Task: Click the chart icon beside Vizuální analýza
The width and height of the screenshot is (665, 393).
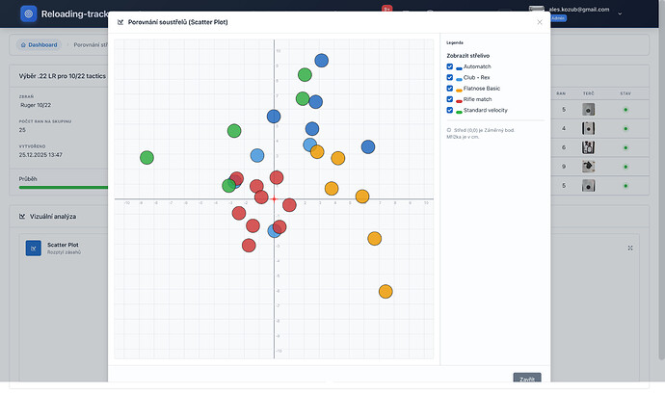Action: [x=22, y=217]
